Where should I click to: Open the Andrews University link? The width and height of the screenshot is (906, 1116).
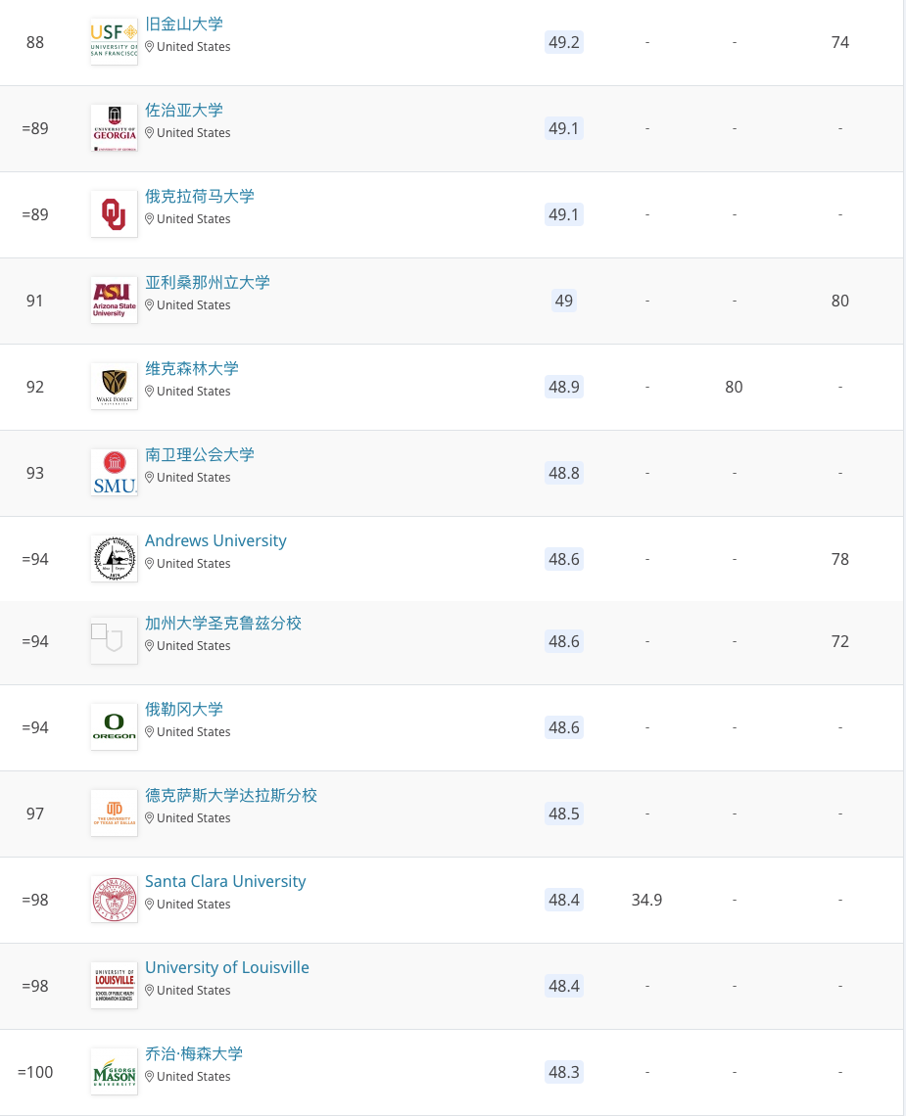pos(215,541)
